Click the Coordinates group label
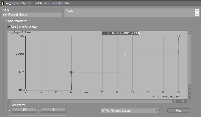This screenshot has width=201, height=117. (x=18, y=105)
